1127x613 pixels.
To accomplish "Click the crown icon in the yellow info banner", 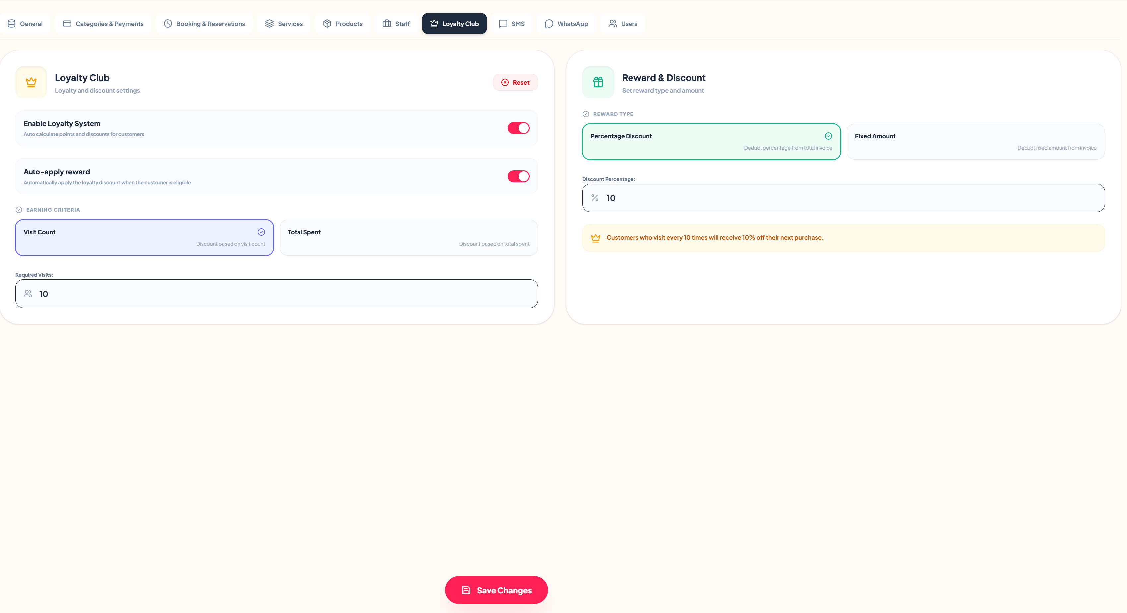I will (x=595, y=238).
